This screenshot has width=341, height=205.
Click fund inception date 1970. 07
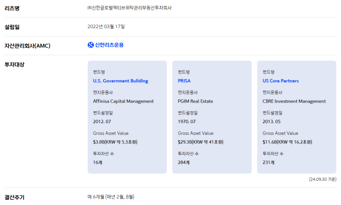coord(187,122)
